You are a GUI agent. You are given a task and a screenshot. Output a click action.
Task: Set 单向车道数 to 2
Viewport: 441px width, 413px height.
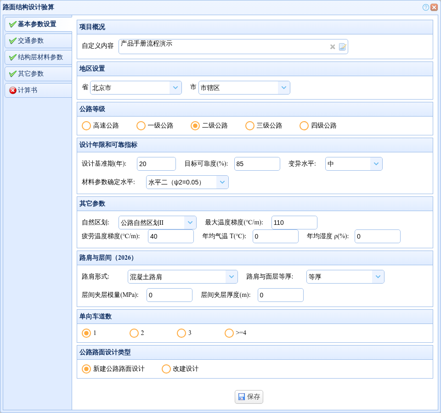coord(134,333)
